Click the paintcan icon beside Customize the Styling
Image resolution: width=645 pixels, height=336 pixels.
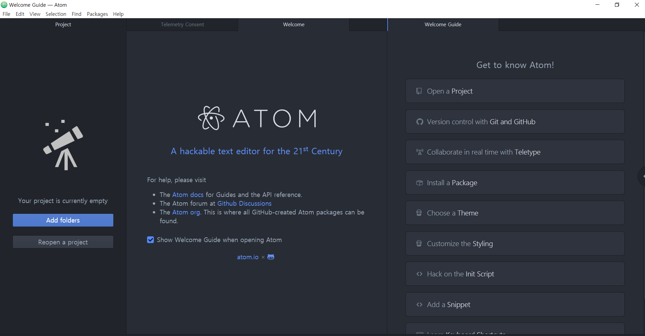419,243
